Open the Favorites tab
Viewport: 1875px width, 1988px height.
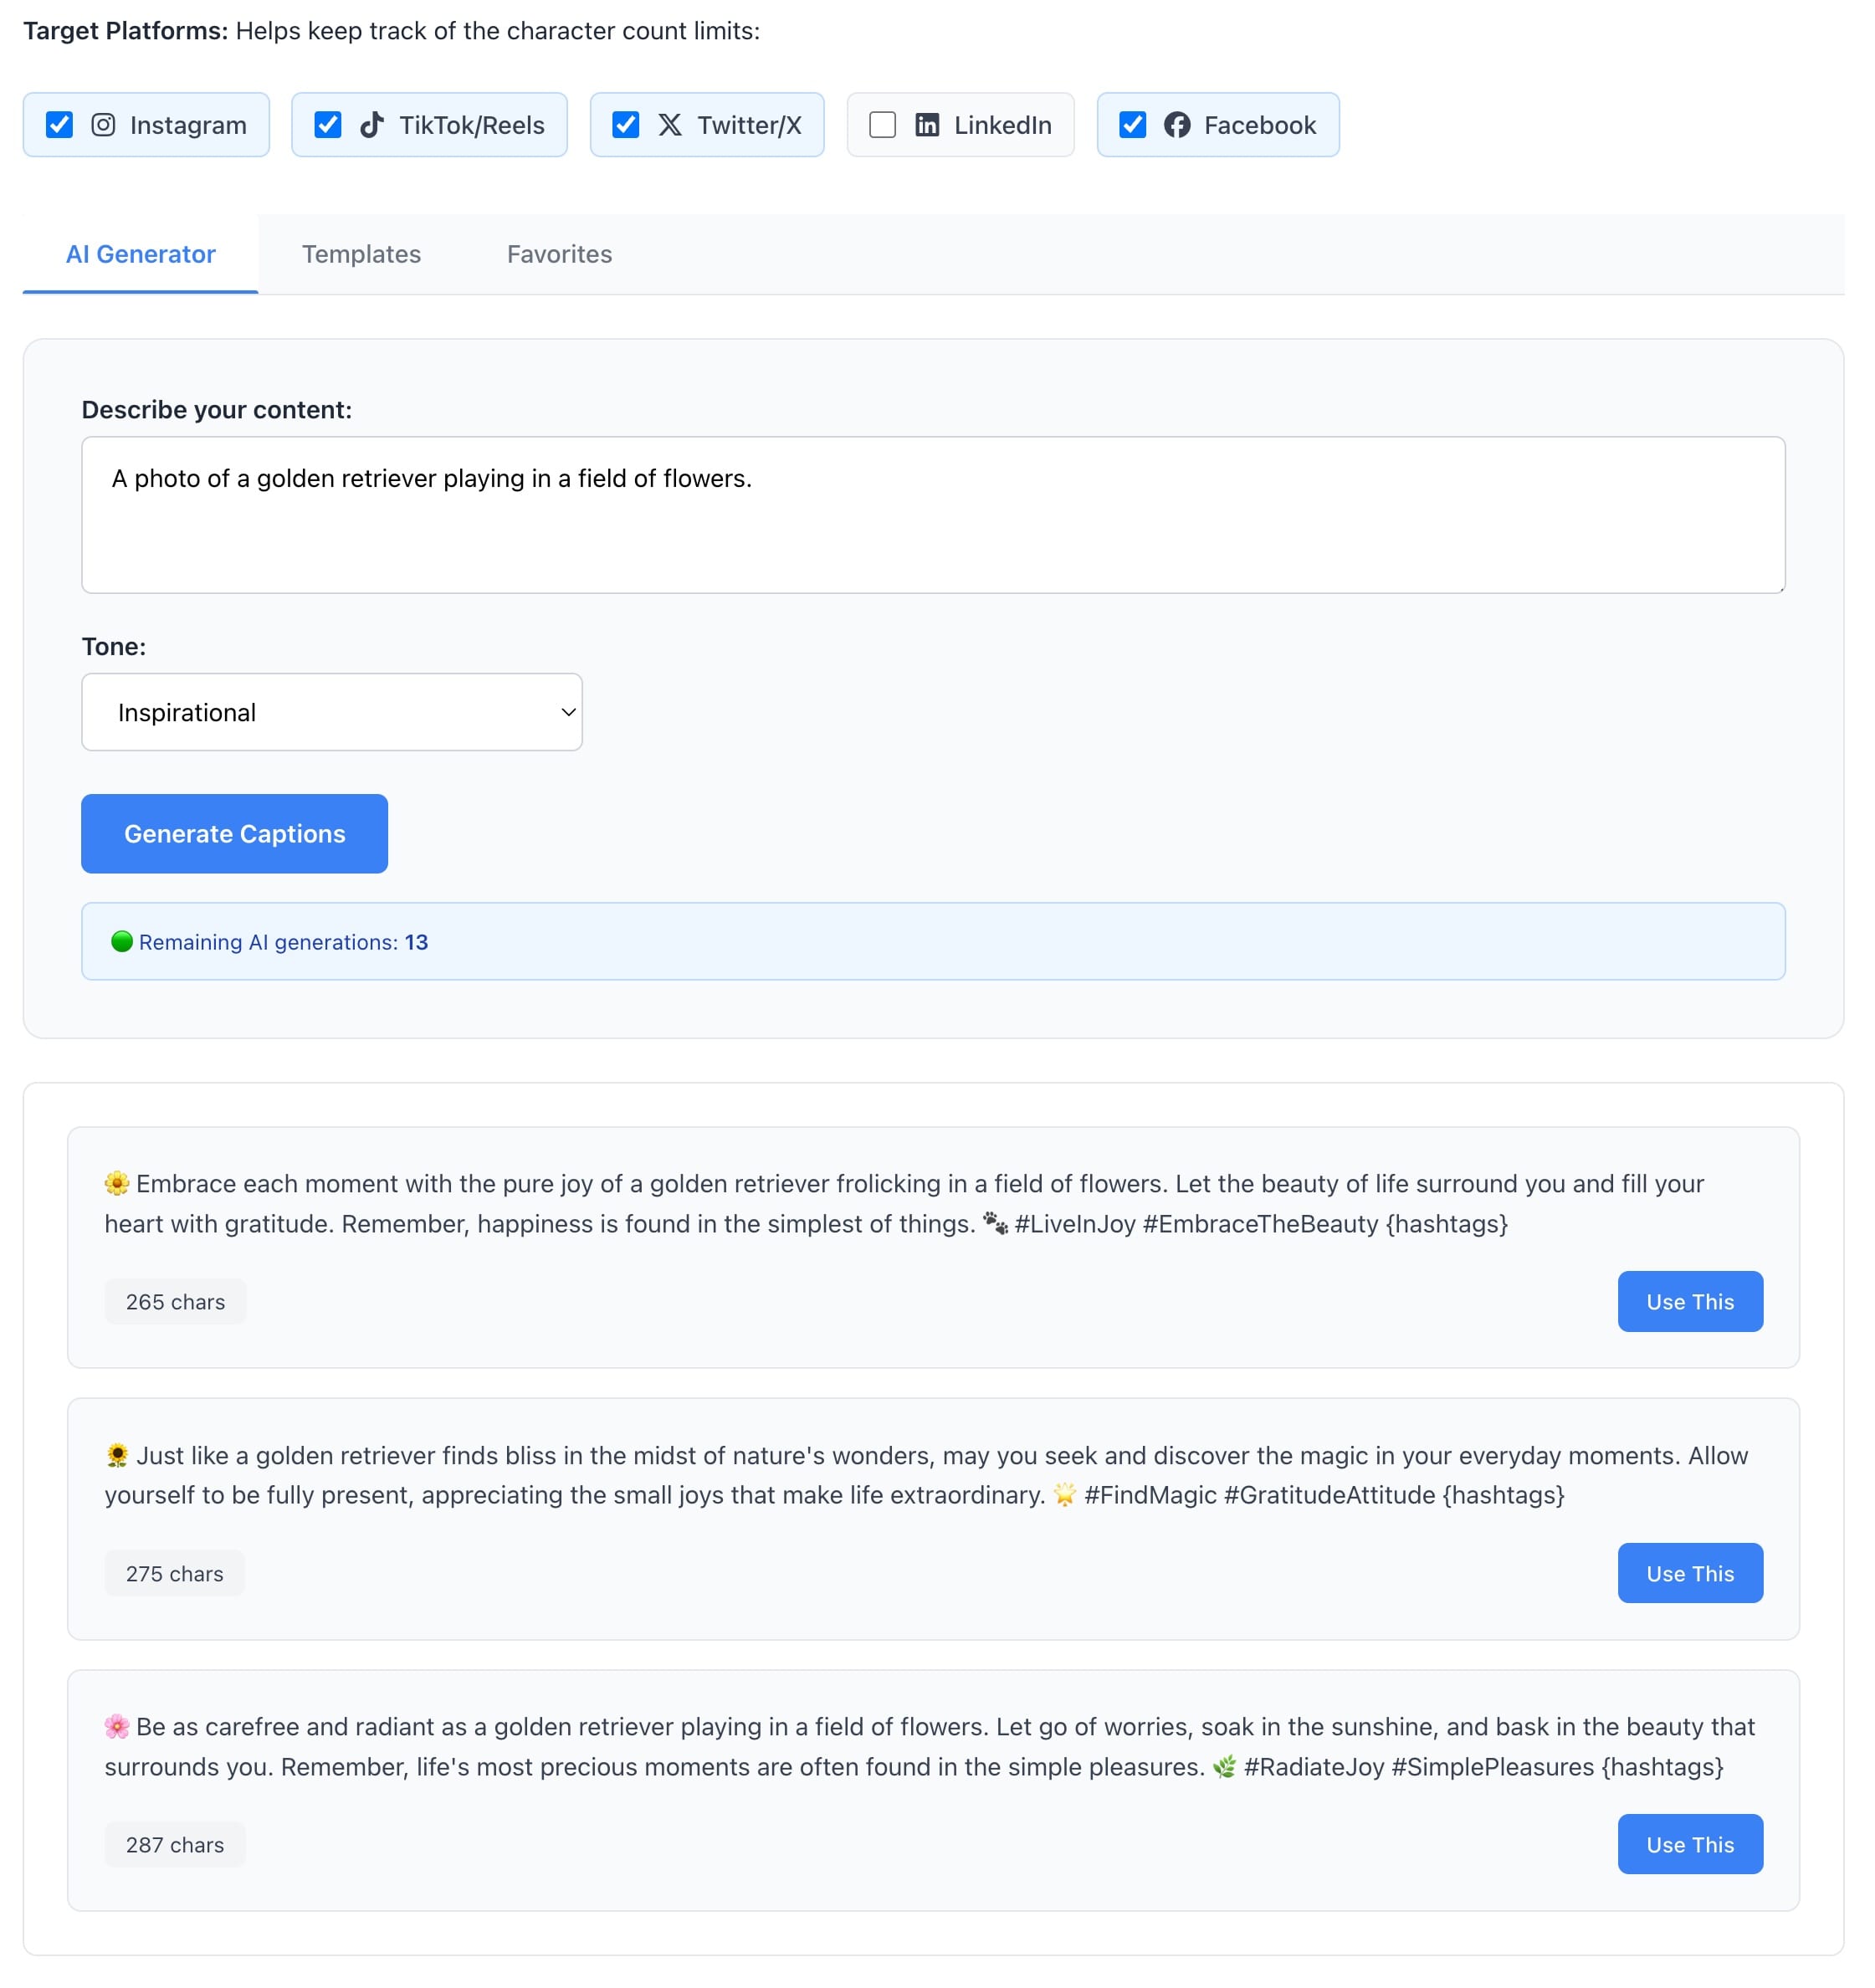559,254
